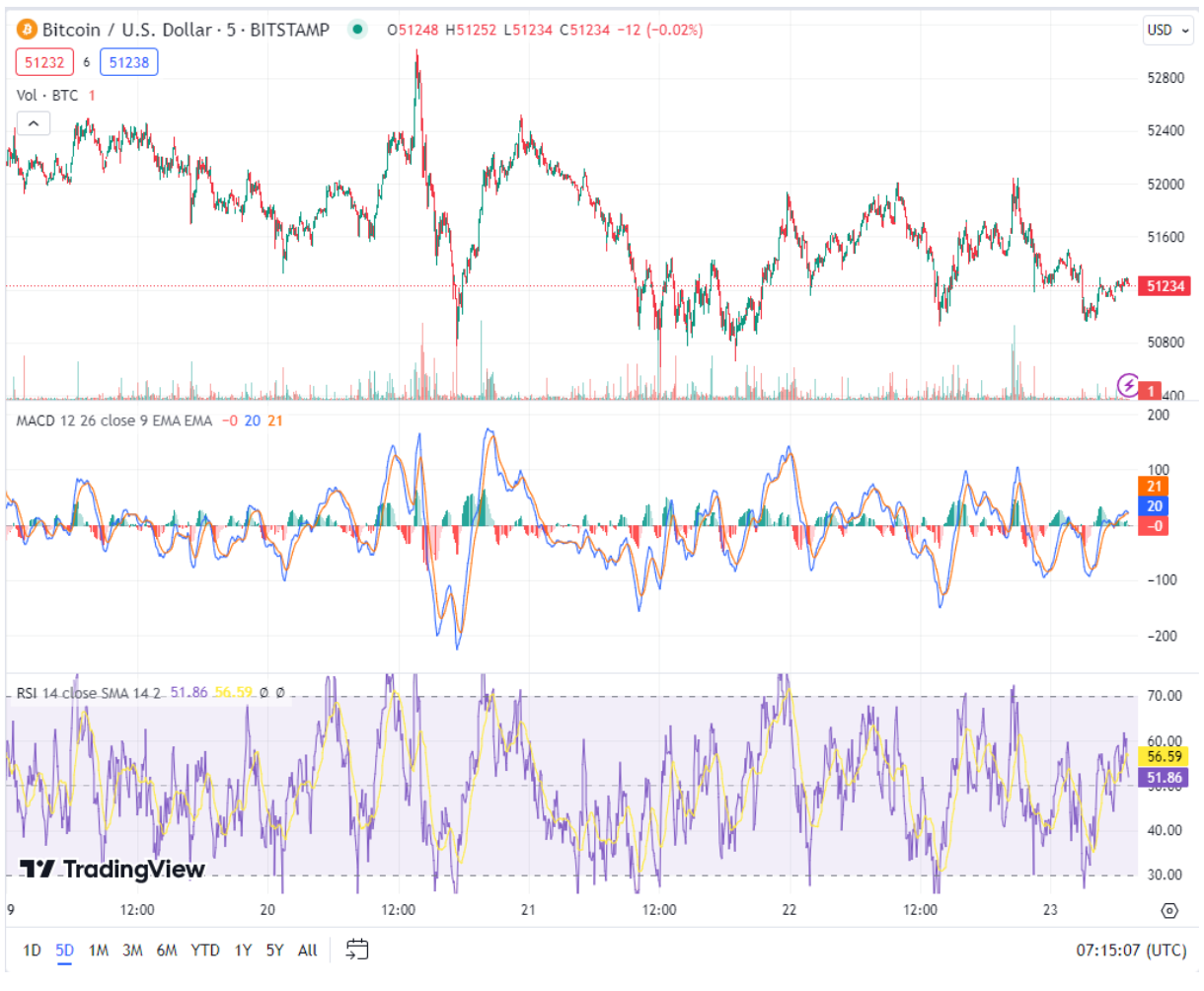Click the green market status dot
The image size is (1204, 991).
pos(357,30)
